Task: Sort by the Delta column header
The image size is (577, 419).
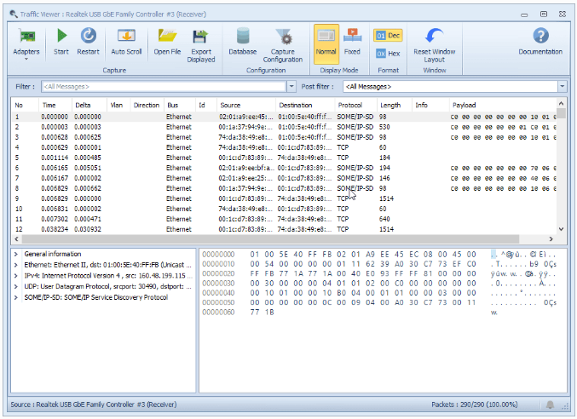Action: tap(89, 105)
